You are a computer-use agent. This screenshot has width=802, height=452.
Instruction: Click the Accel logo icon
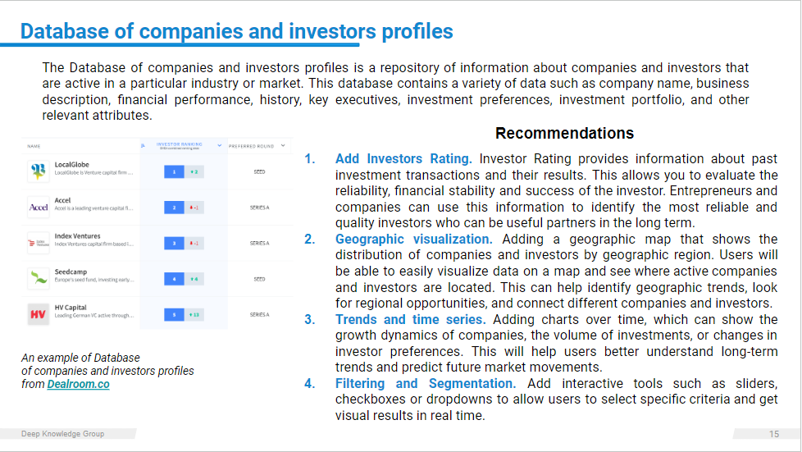coord(39,208)
